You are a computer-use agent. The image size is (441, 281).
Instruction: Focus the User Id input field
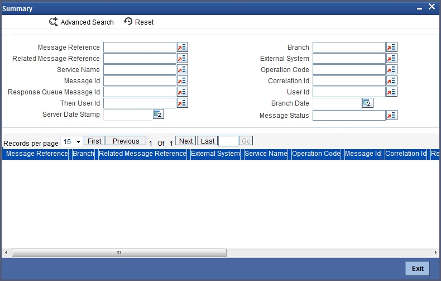point(349,92)
